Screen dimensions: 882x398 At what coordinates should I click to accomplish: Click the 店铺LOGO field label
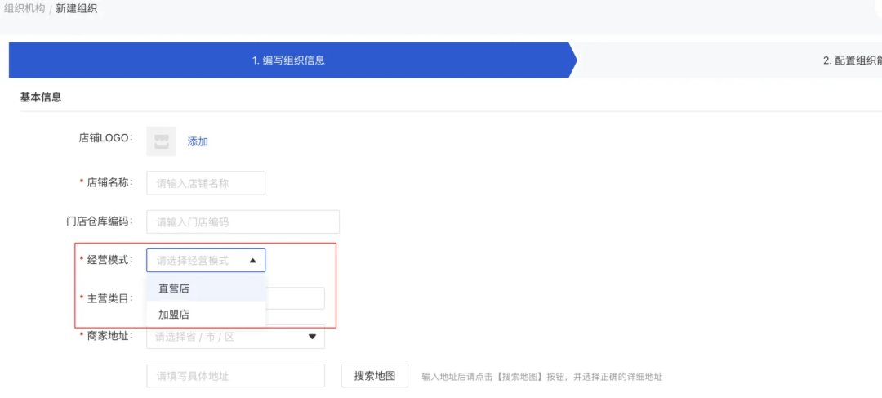(x=105, y=138)
